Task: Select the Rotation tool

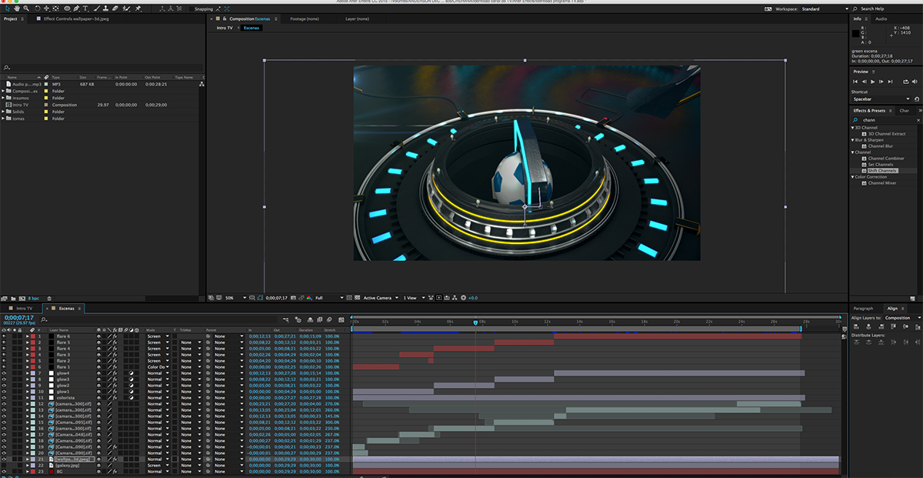Action: pyautogui.click(x=37, y=9)
